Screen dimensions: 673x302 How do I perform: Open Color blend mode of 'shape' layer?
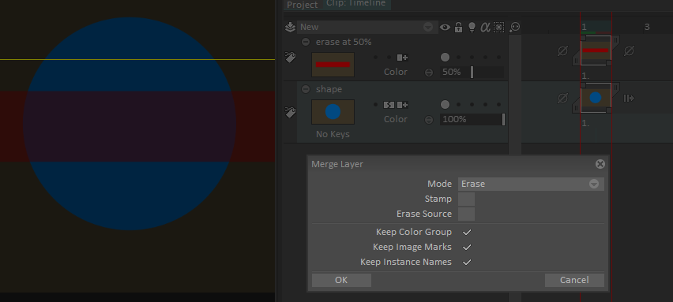point(395,119)
